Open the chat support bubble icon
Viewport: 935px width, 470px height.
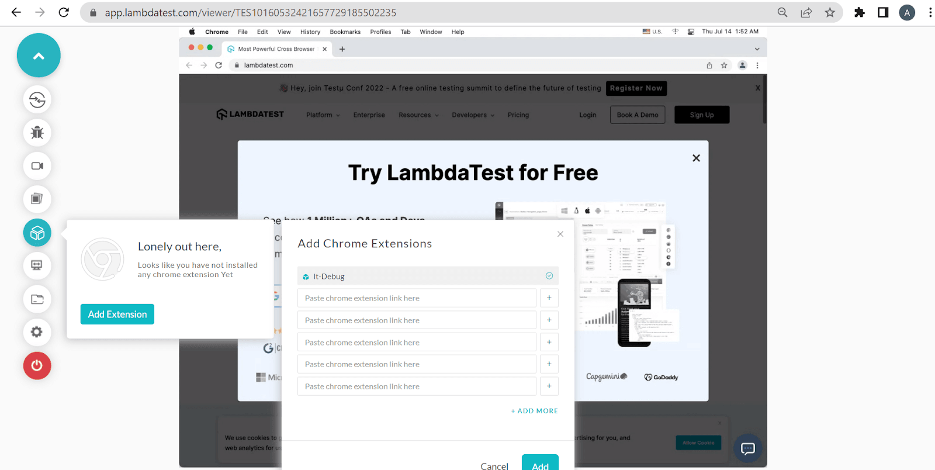(x=748, y=448)
